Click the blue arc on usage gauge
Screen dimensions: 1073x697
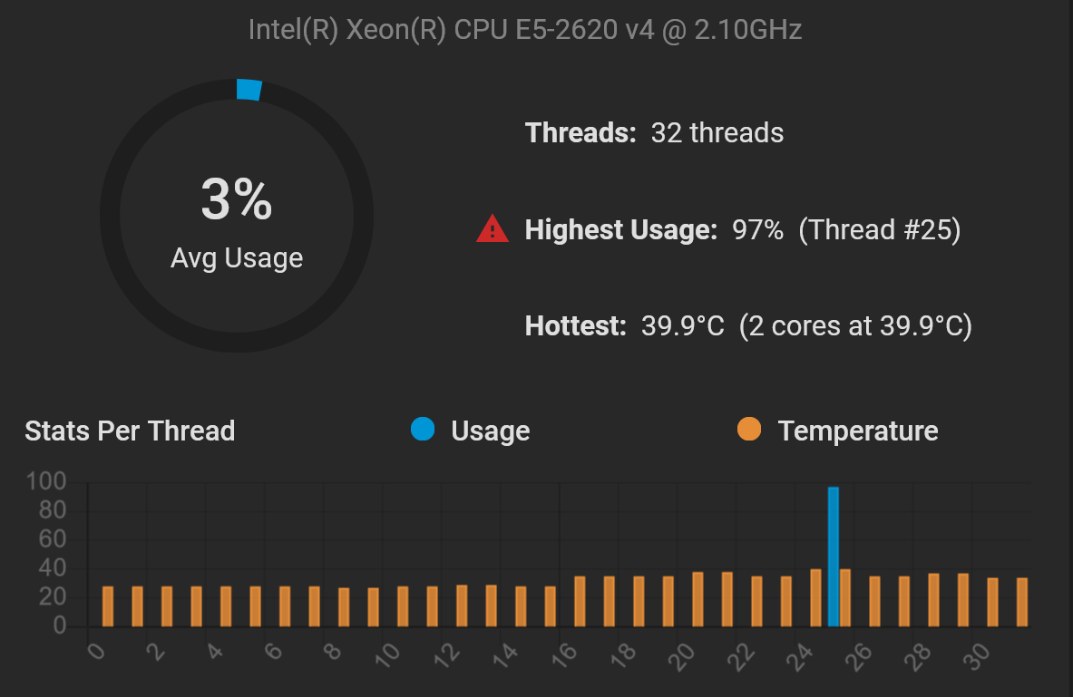coord(249,90)
